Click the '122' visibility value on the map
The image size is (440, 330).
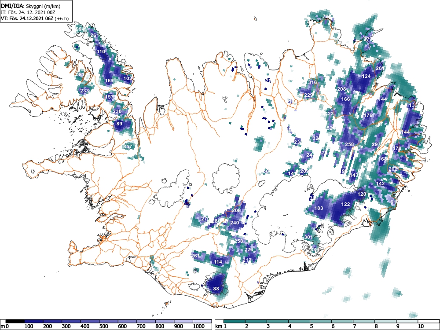pos(346,204)
